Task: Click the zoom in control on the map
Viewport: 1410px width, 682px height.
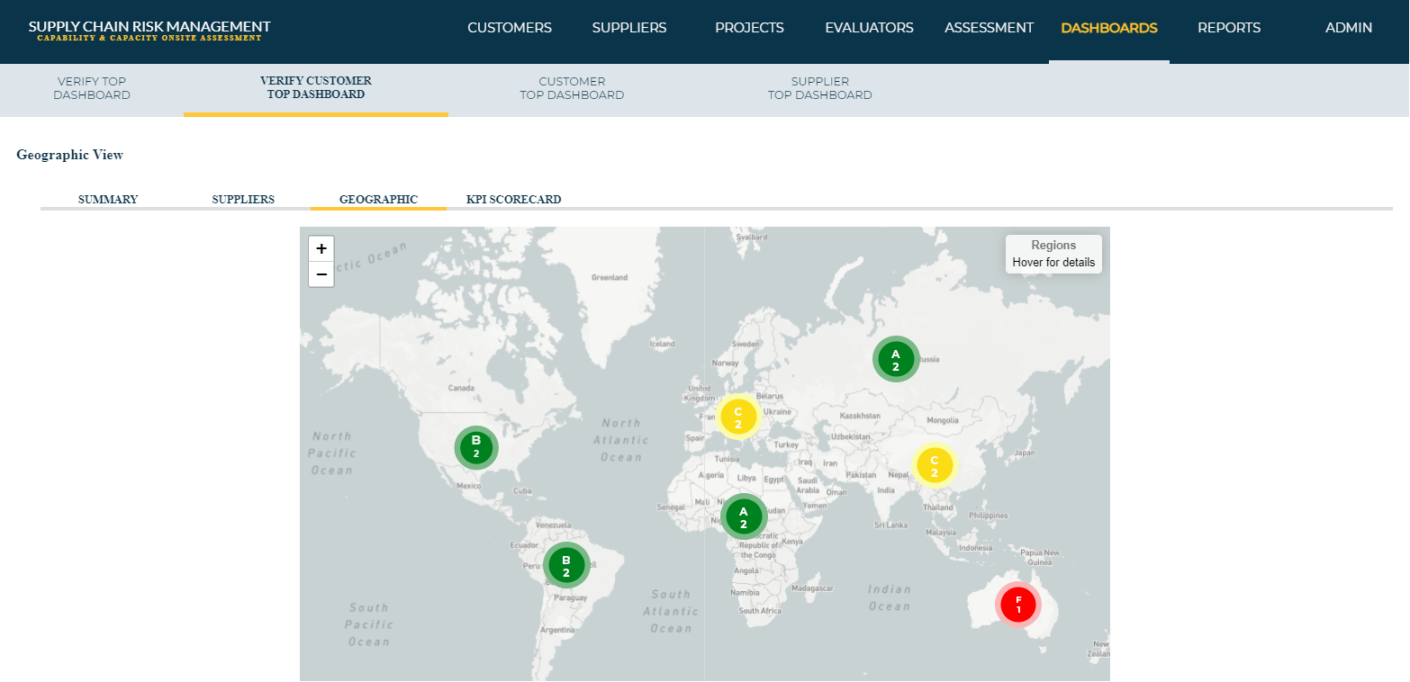Action: point(321,248)
